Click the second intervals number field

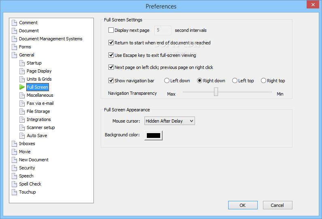(163, 30)
